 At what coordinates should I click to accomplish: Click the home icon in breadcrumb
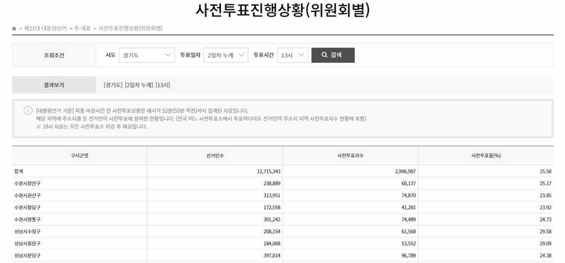(14, 29)
